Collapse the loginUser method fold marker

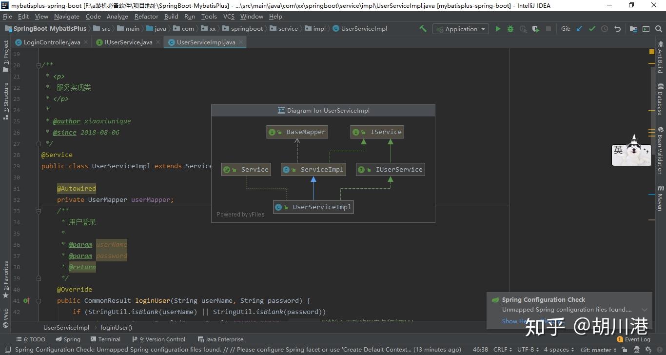[x=38, y=301]
